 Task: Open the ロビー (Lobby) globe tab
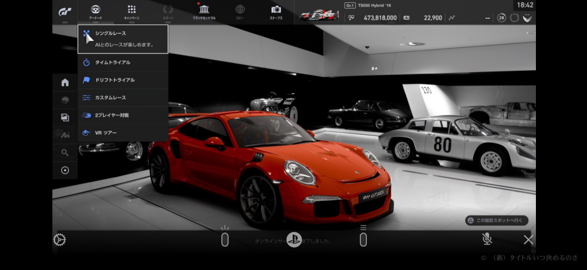coord(240,12)
